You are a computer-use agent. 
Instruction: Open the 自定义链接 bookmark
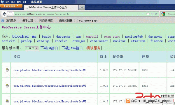click(64, 21)
